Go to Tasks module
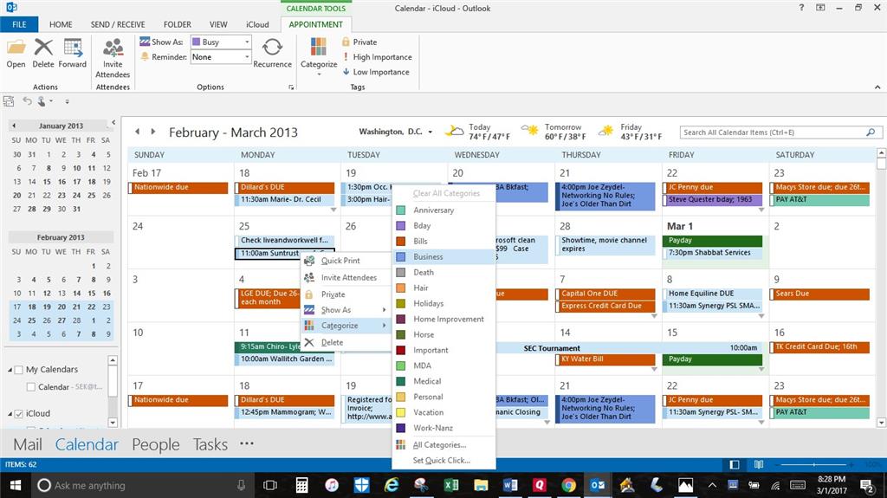The height and width of the screenshot is (498, 887). (x=210, y=444)
